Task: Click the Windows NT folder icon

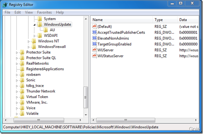Action: pos(34,41)
